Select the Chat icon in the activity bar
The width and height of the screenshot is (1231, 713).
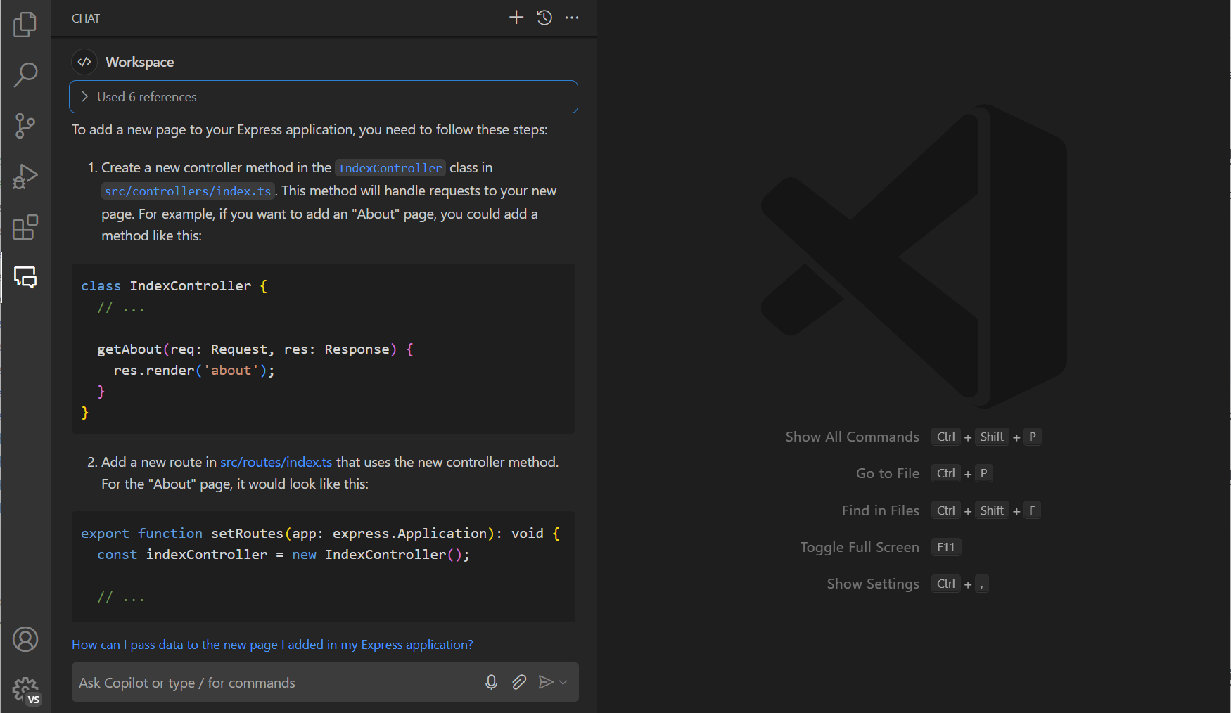[25, 278]
